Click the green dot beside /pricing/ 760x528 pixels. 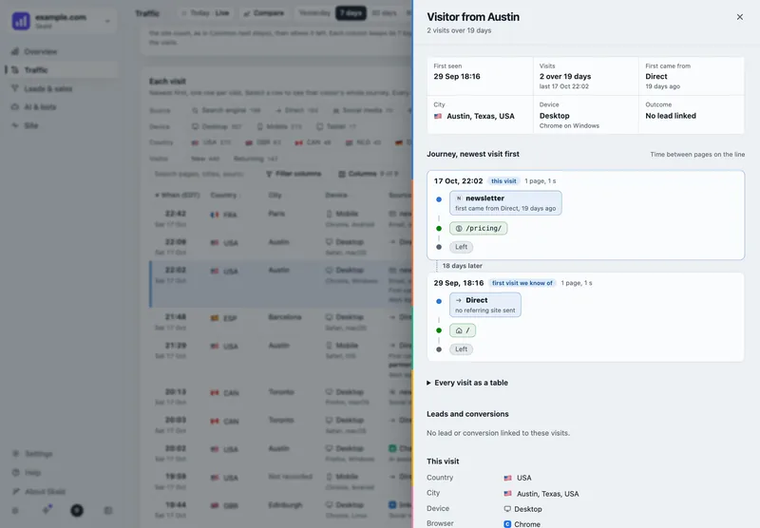(439, 228)
